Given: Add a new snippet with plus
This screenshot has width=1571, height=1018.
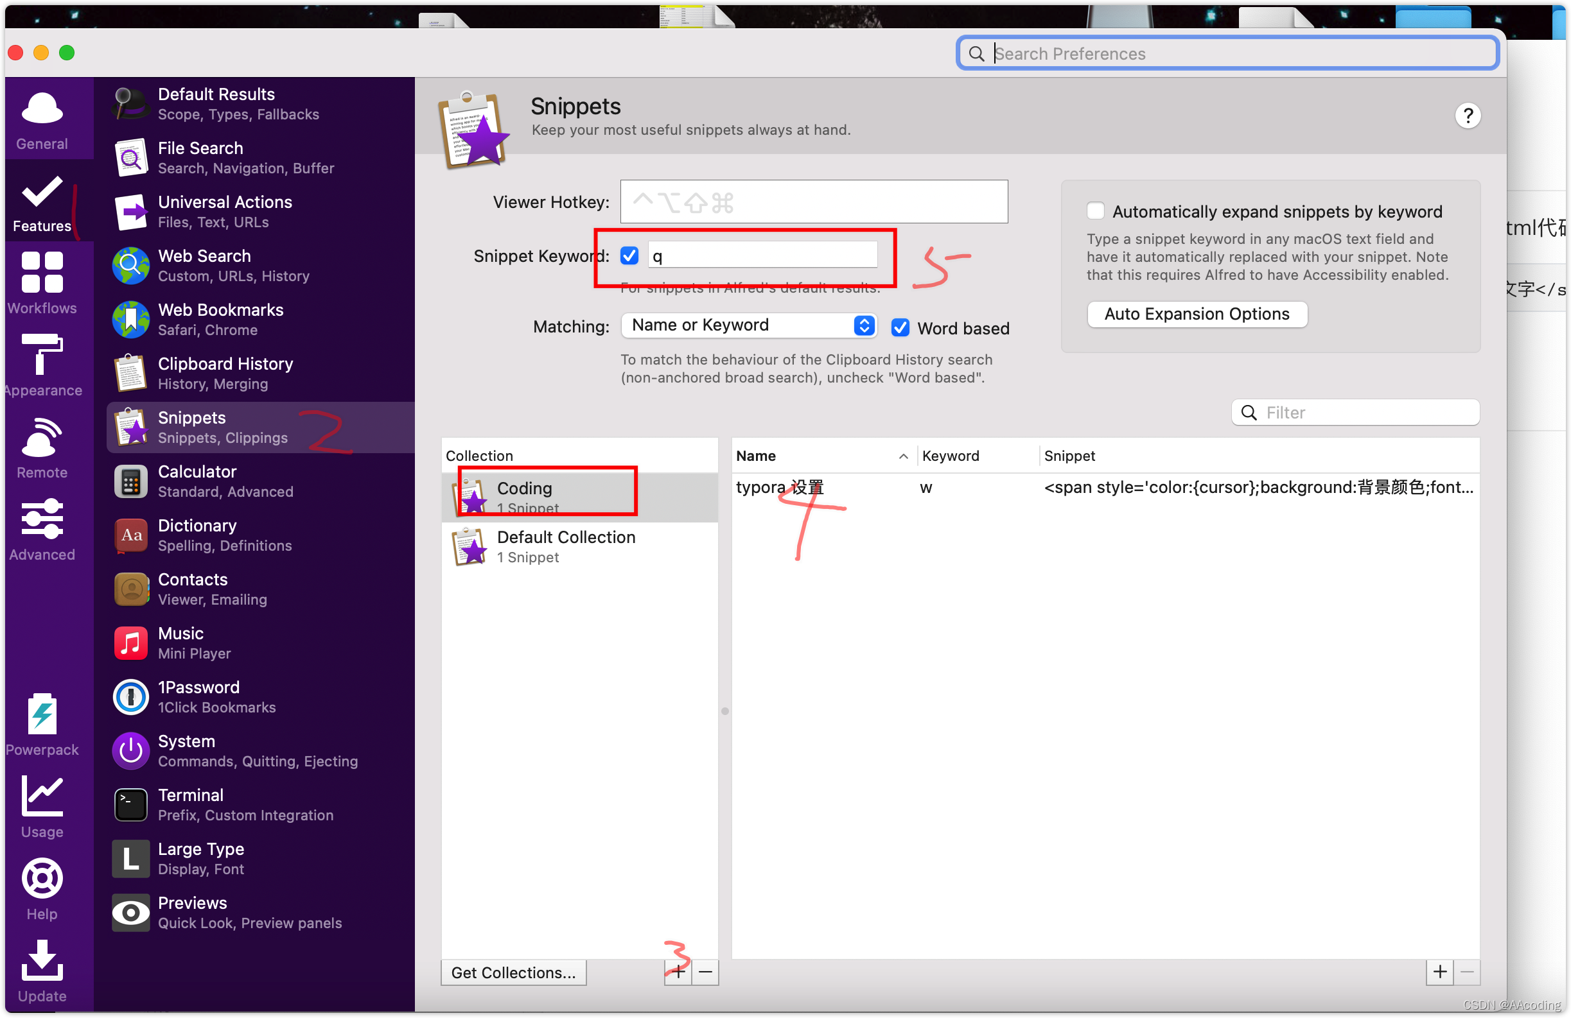Looking at the screenshot, I should (x=1439, y=972).
